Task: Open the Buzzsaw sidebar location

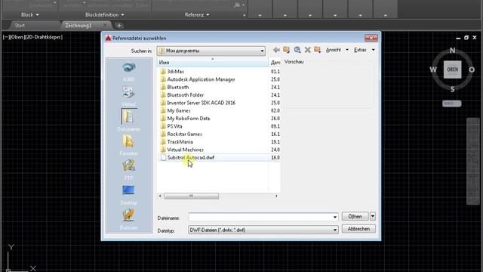Action: click(x=128, y=219)
